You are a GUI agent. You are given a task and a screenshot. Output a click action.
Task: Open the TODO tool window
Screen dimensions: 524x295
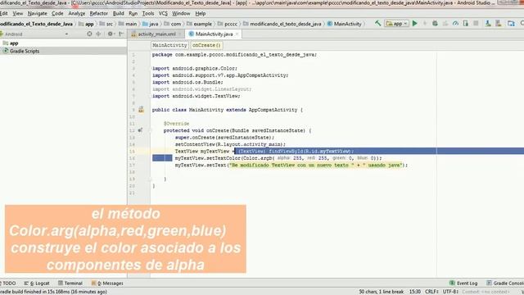click(8, 283)
